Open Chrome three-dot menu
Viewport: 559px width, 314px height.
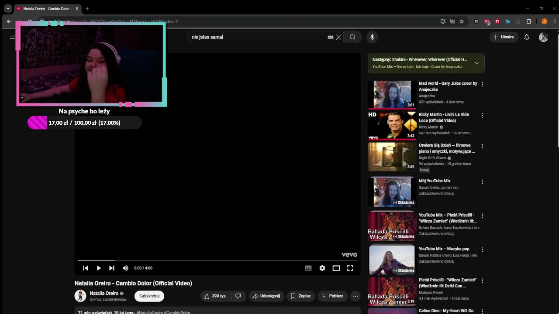(555, 21)
